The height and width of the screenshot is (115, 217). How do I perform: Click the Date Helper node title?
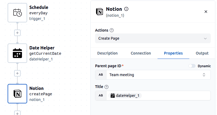pyautogui.click(x=42, y=48)
